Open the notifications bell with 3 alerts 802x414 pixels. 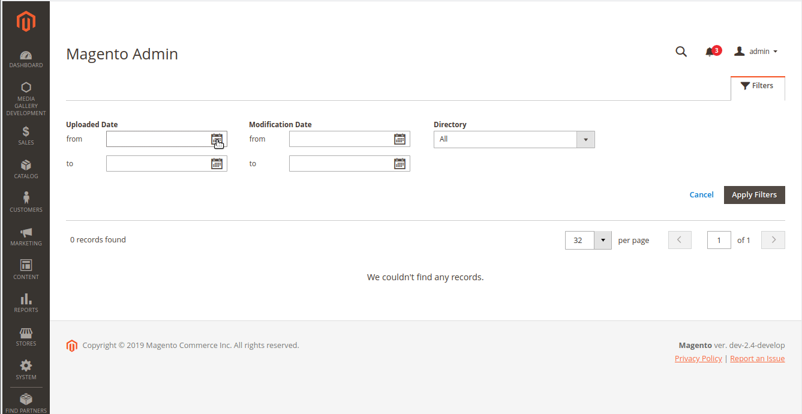710,51
